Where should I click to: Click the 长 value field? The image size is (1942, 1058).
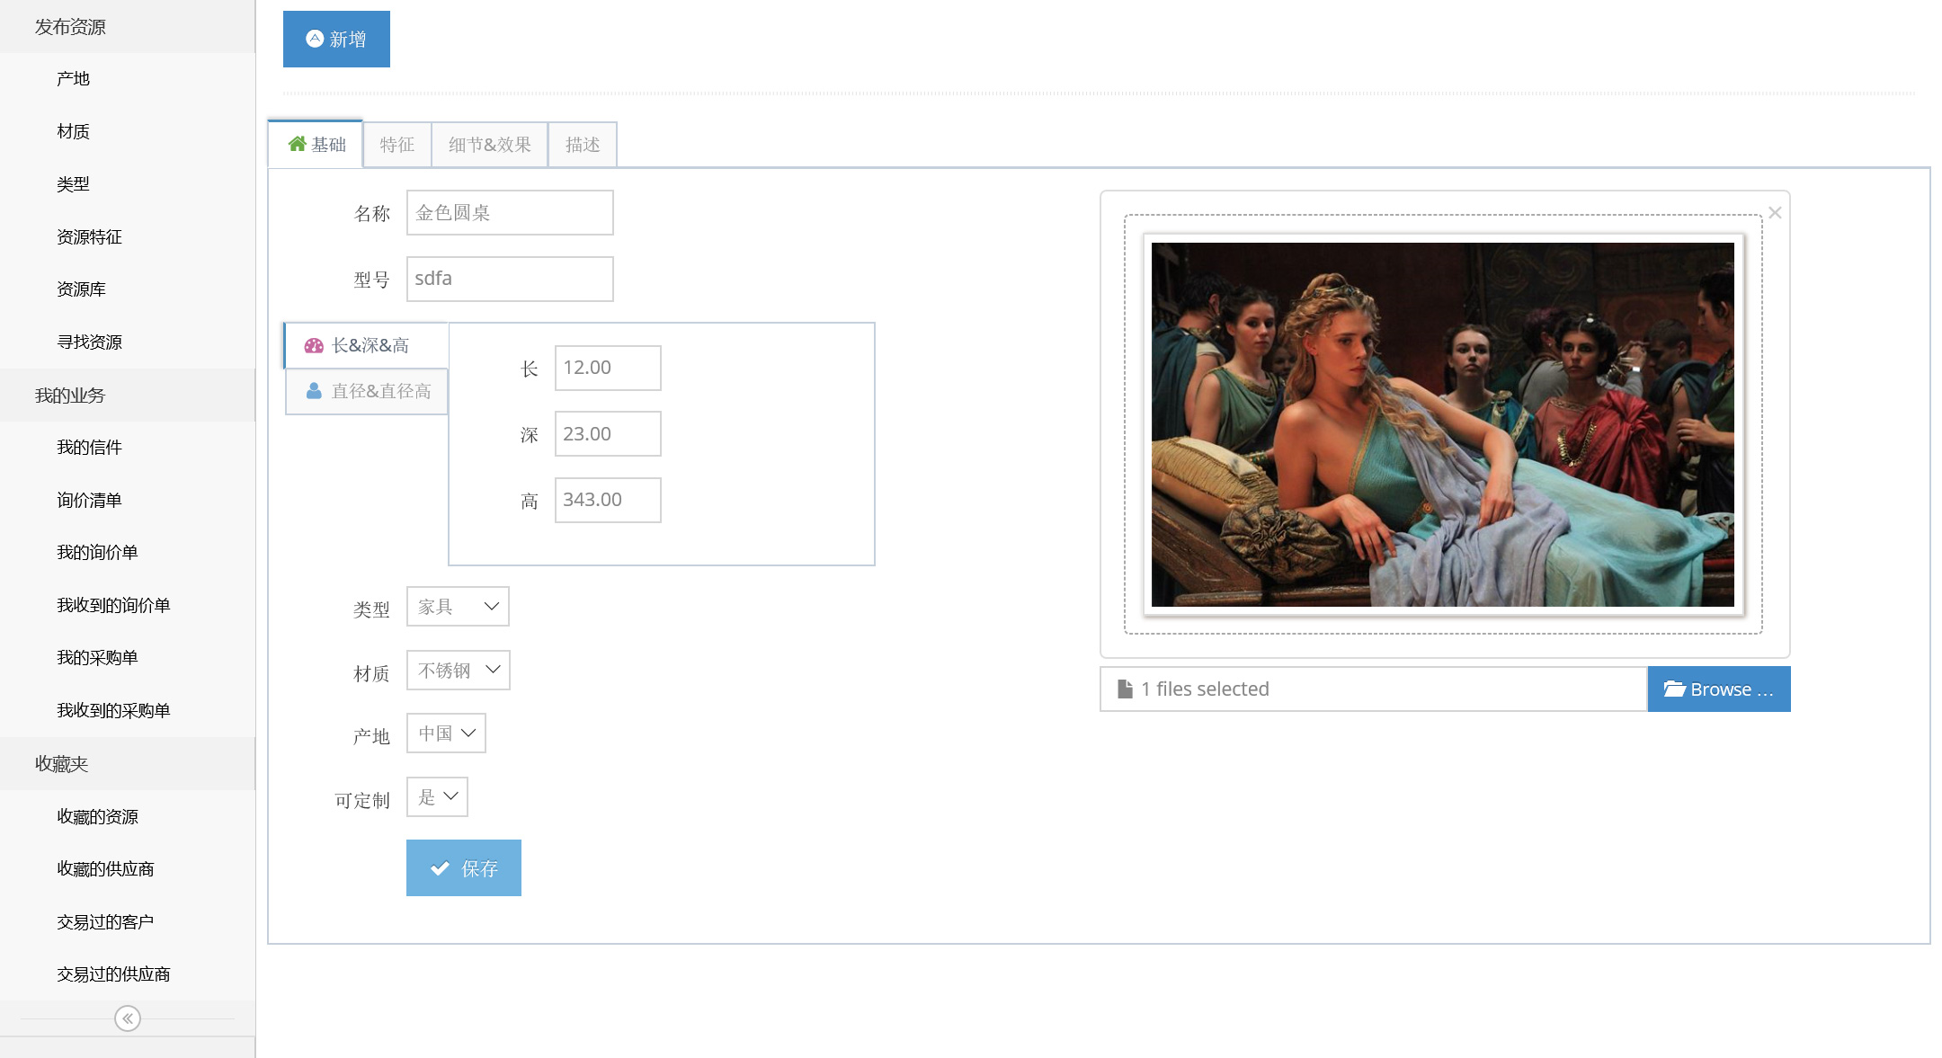(x=608, y=368)
